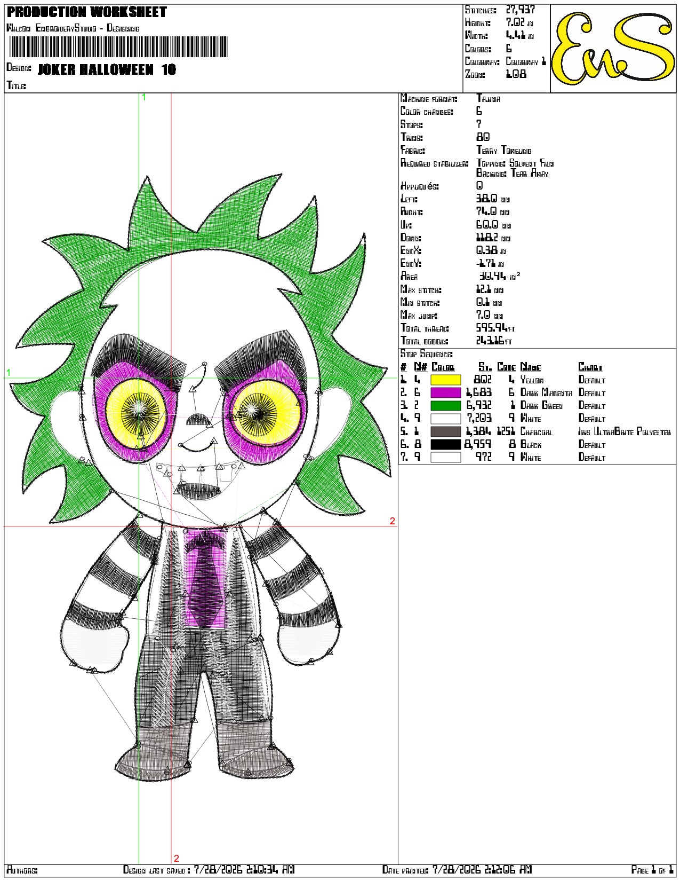Click the Right value 74.0 mm

point(493,211)
